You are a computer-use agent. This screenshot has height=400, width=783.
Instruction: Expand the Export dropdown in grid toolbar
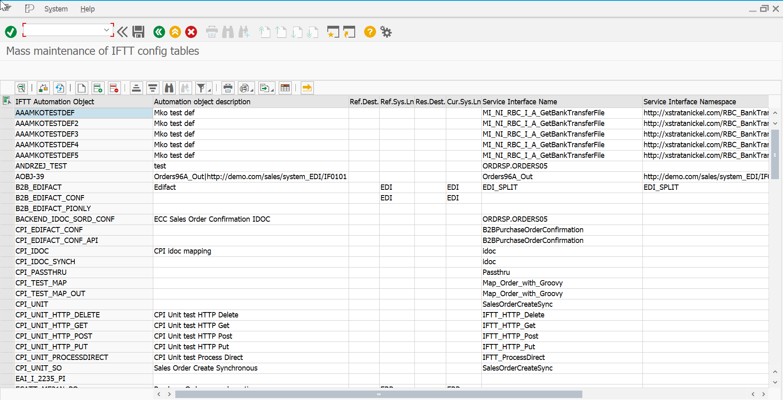[x=272, y=90]
